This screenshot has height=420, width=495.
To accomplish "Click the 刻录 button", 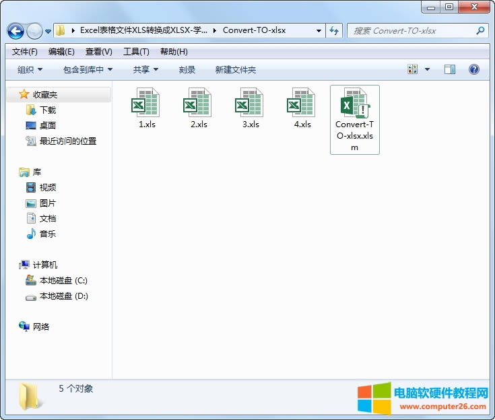I will [x=187, y=70].
